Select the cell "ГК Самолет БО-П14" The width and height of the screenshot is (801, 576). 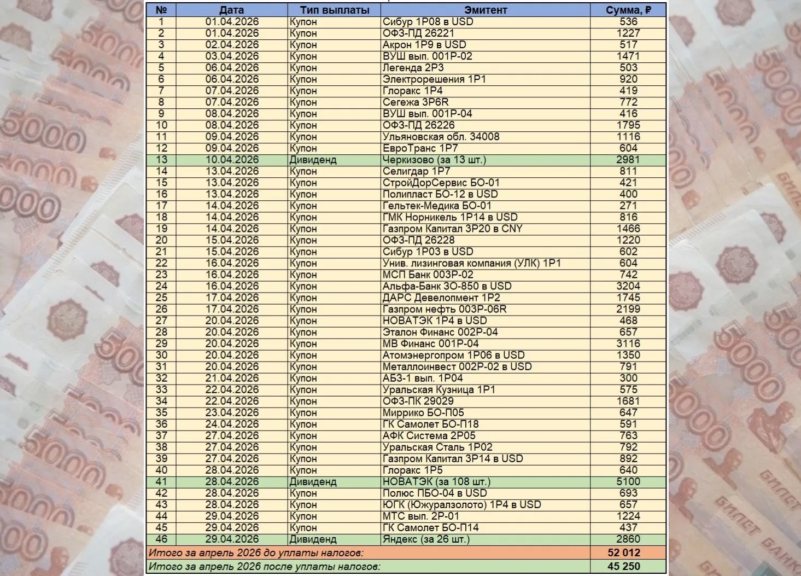(x=486, y=527)
